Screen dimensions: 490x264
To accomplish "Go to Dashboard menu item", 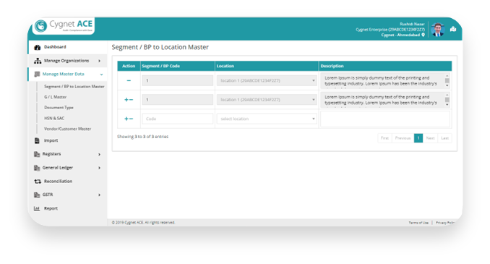I will pos(55,47).
